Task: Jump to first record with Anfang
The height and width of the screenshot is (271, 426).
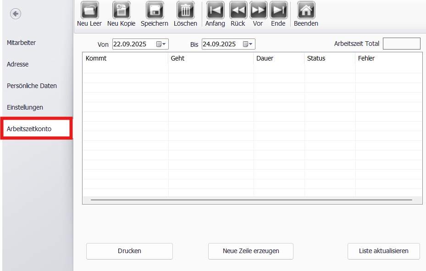Action: (x=215, y=11)
